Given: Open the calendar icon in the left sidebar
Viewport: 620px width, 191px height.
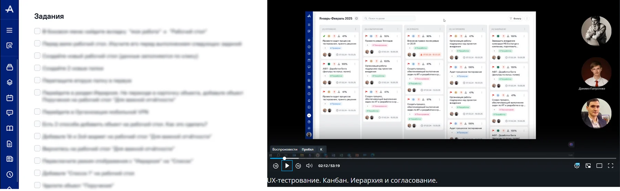Looking at the screenshot, I should click(10, 98).
